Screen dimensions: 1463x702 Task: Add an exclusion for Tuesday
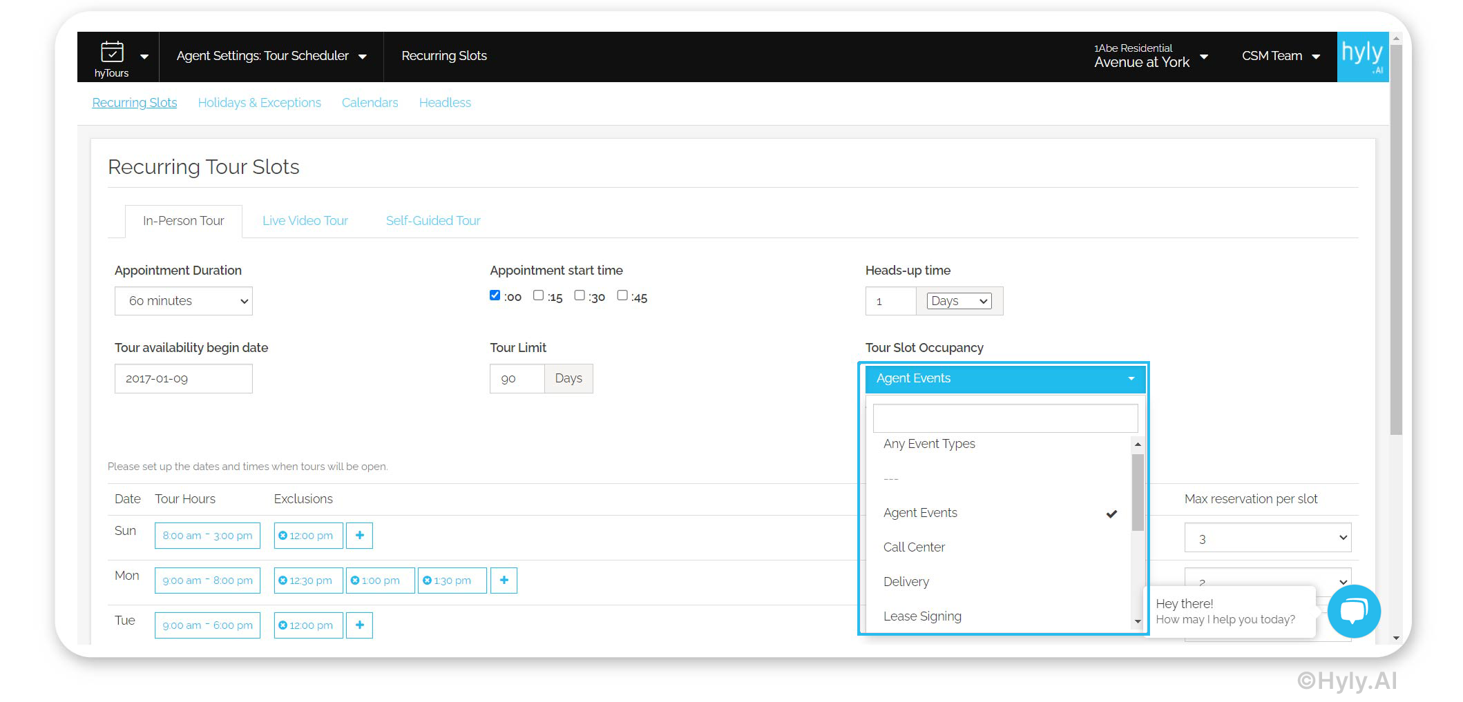(x=360, y=625)
